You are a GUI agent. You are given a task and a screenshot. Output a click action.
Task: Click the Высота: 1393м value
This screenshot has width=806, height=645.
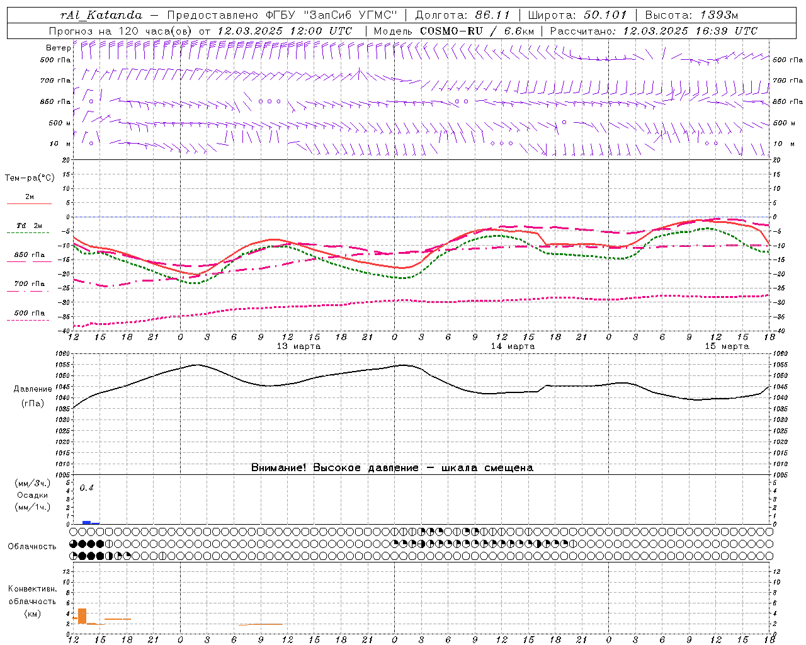click(x=691, y=15)
